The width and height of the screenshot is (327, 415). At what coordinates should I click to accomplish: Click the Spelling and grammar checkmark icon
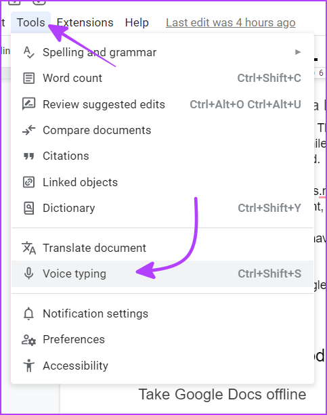[x=29, y=52]
